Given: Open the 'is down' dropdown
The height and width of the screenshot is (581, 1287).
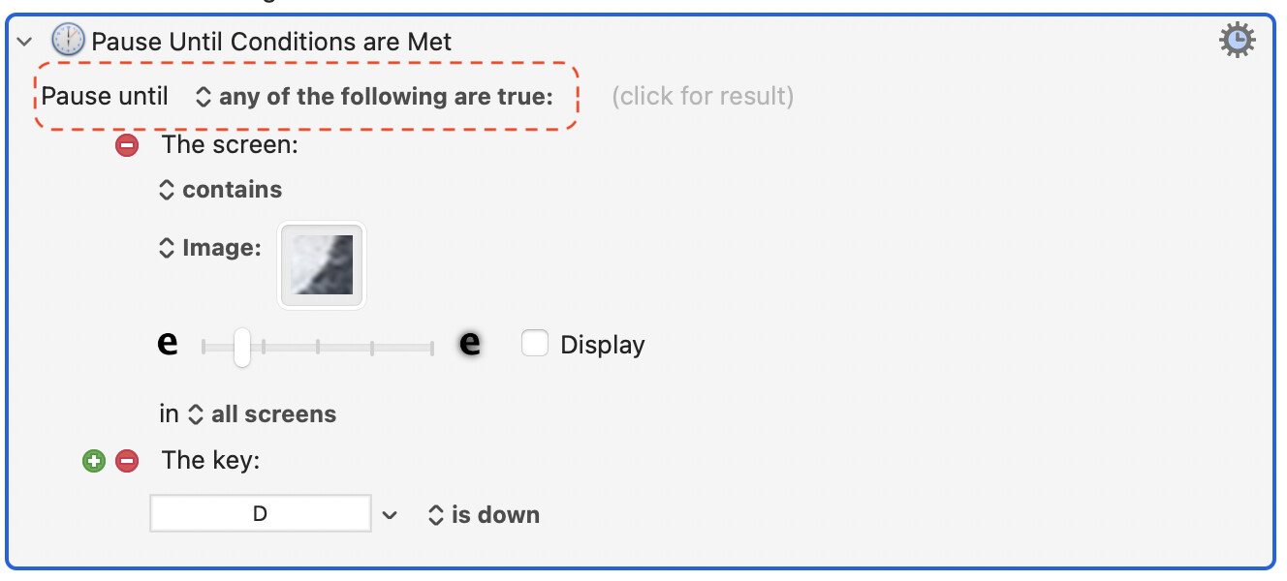Looking at the screenshot, I should tap(484, 515).
